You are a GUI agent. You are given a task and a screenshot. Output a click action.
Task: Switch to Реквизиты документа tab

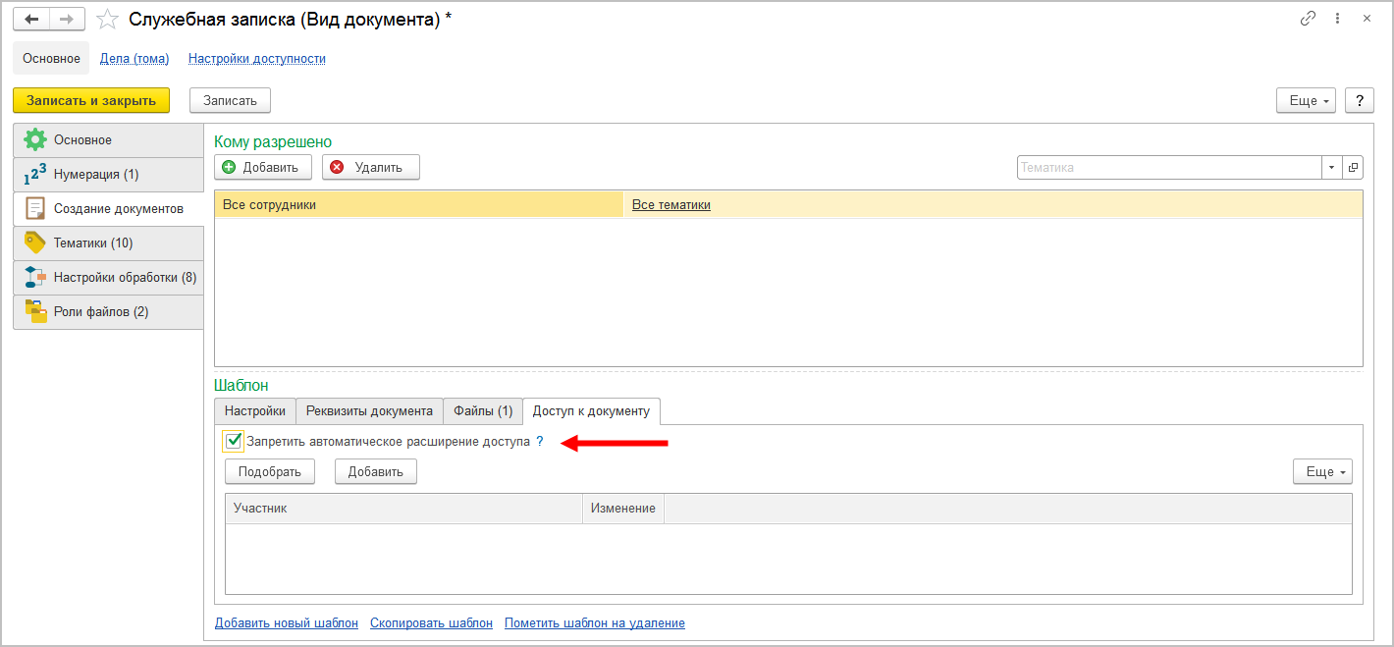click(369, 411)
